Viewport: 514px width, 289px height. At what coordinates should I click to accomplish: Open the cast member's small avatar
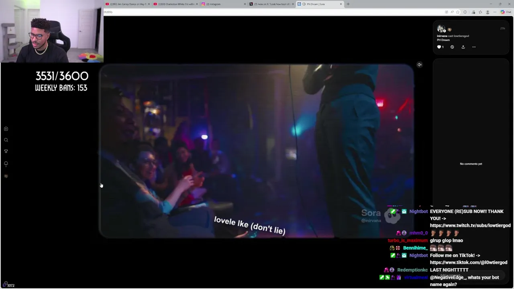[449, 30]
